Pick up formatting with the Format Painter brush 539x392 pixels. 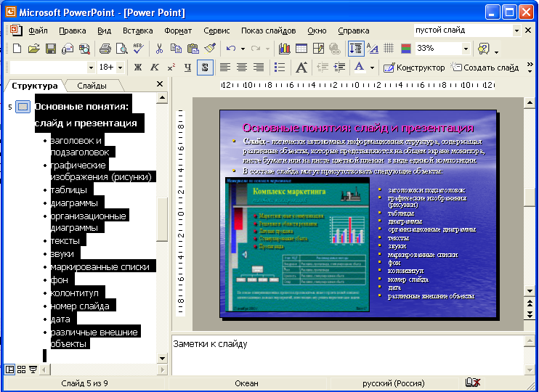point(210,49)
